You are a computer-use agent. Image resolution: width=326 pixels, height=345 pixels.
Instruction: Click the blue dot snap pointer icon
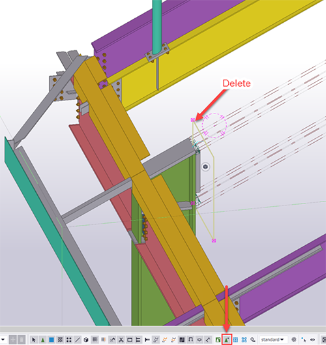click(304, 340)
